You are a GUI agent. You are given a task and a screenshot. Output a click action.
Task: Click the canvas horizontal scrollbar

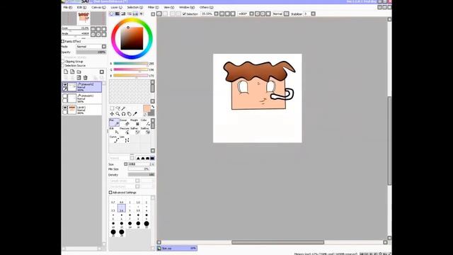point(277,242)
